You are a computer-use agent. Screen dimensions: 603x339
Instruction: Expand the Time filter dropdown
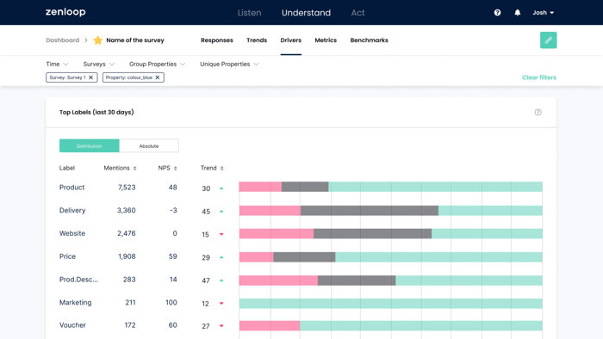click(x=57, y=65)
